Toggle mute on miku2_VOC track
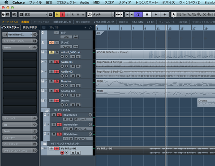The width and height of the screenshot is (215, 166). coord(51,52)
